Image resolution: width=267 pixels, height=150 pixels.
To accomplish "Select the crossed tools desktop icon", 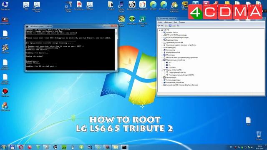I will (5, 49).
